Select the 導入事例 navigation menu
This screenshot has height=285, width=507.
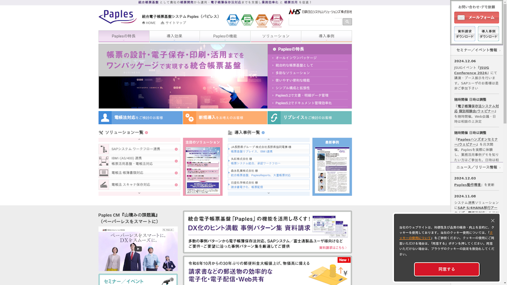pyautogui.click(x=326, y=36)
